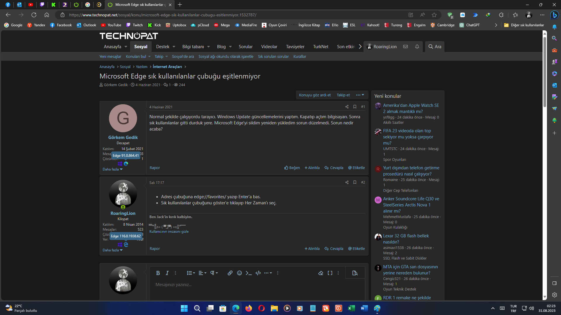Click Rapor on post #1

pos(155,168)
